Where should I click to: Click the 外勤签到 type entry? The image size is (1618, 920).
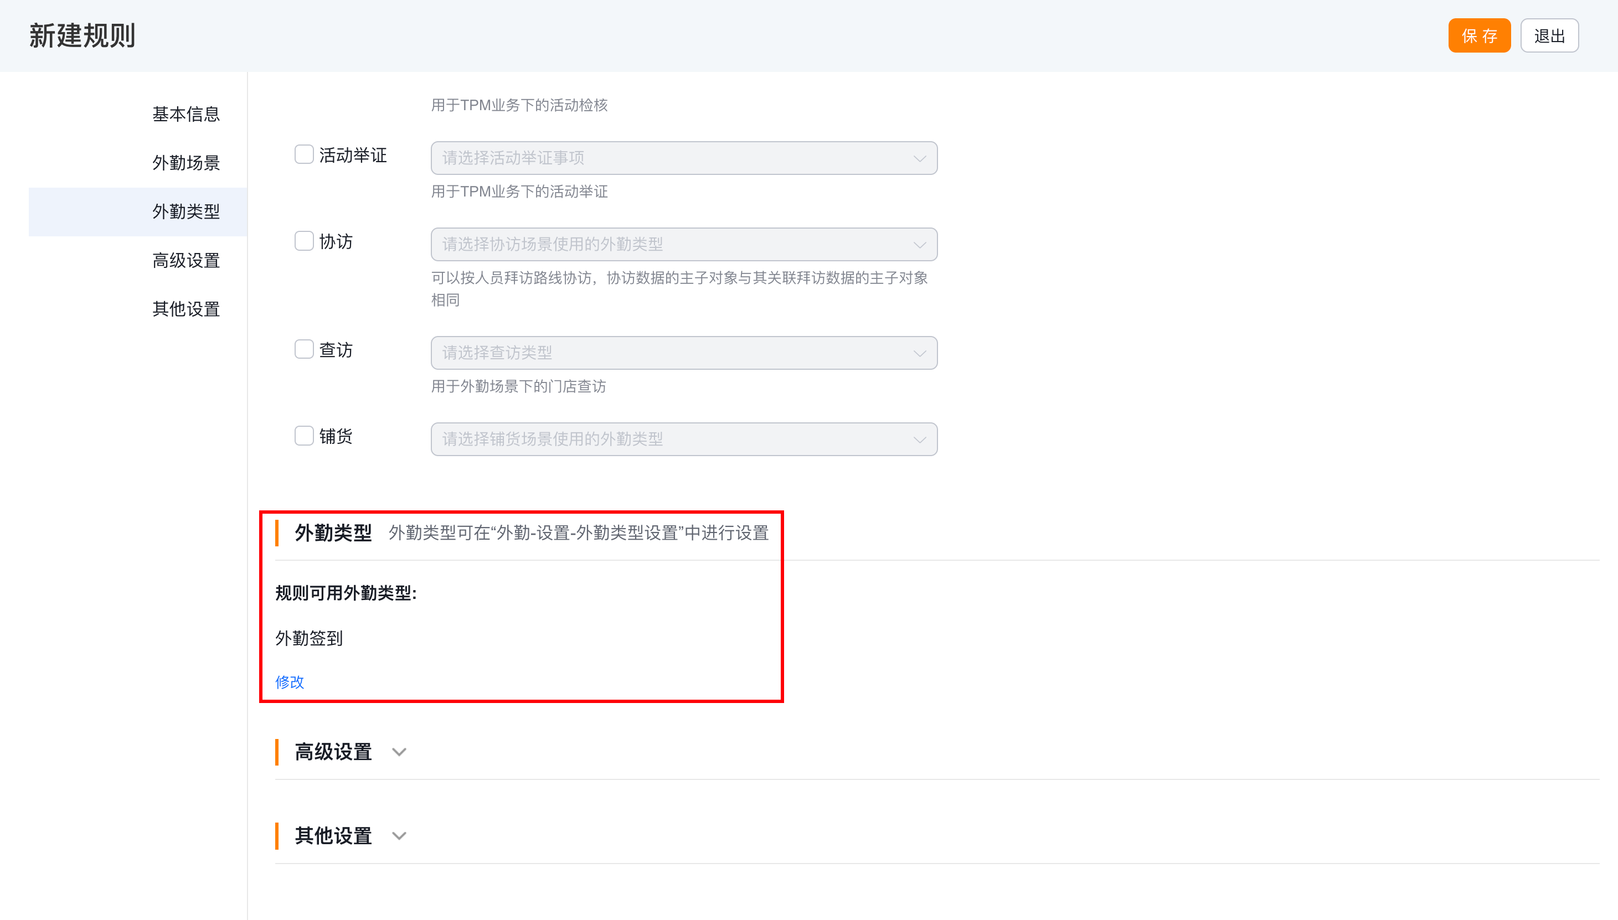[309, 638]
